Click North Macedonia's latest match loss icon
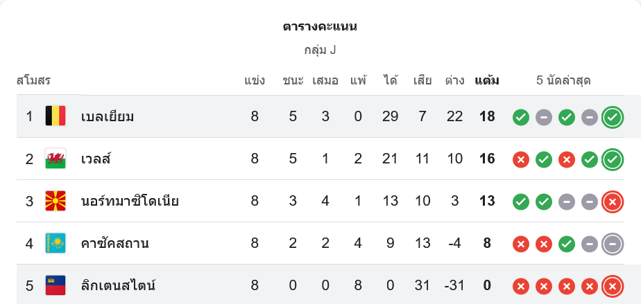 coord(612,202)
